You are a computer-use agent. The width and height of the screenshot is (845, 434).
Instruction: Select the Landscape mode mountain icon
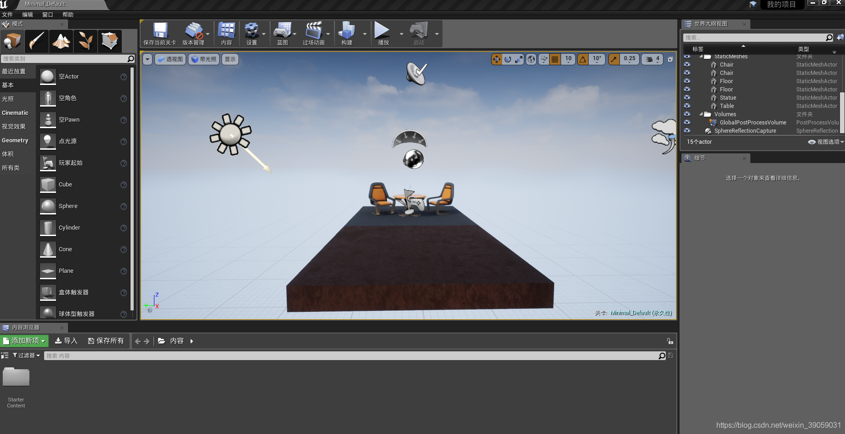[x=61, y=41]
